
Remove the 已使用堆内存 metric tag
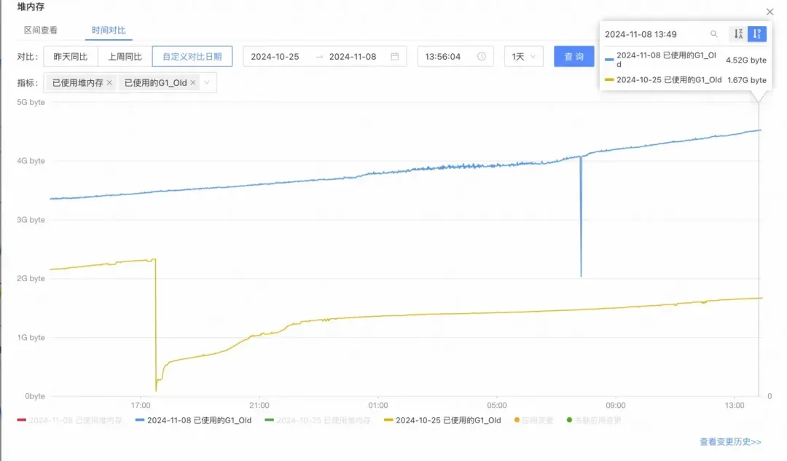[109, 83]
